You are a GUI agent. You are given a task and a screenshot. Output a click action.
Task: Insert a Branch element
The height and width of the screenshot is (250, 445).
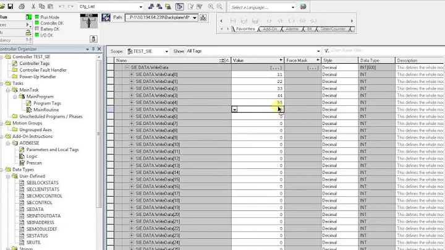[244, 21]
